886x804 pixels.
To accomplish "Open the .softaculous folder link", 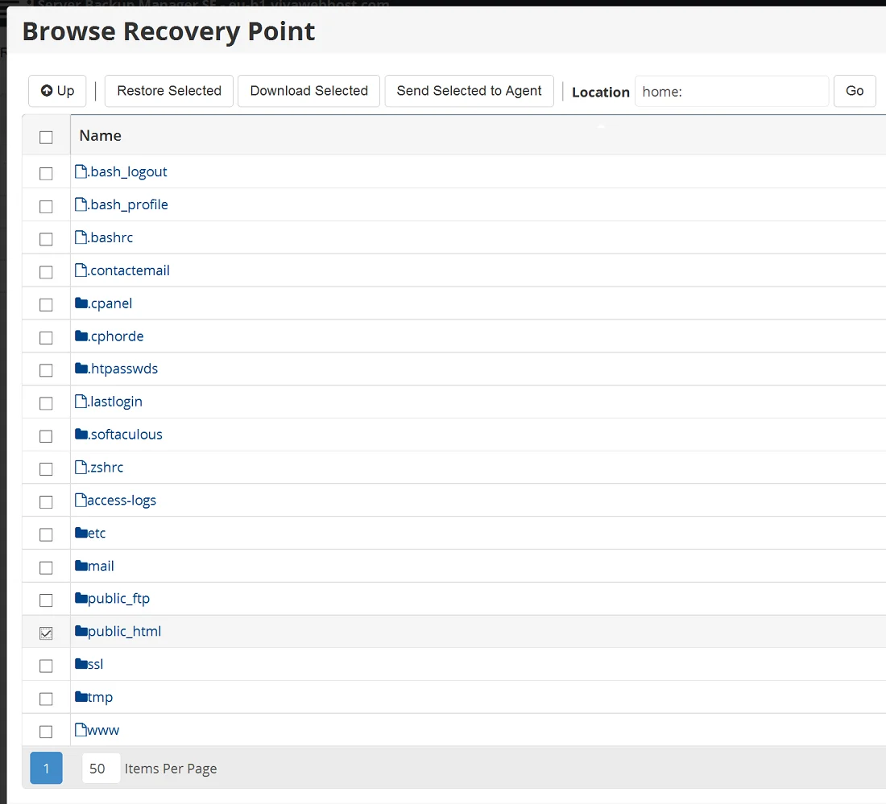I will [x=125, y=434].
